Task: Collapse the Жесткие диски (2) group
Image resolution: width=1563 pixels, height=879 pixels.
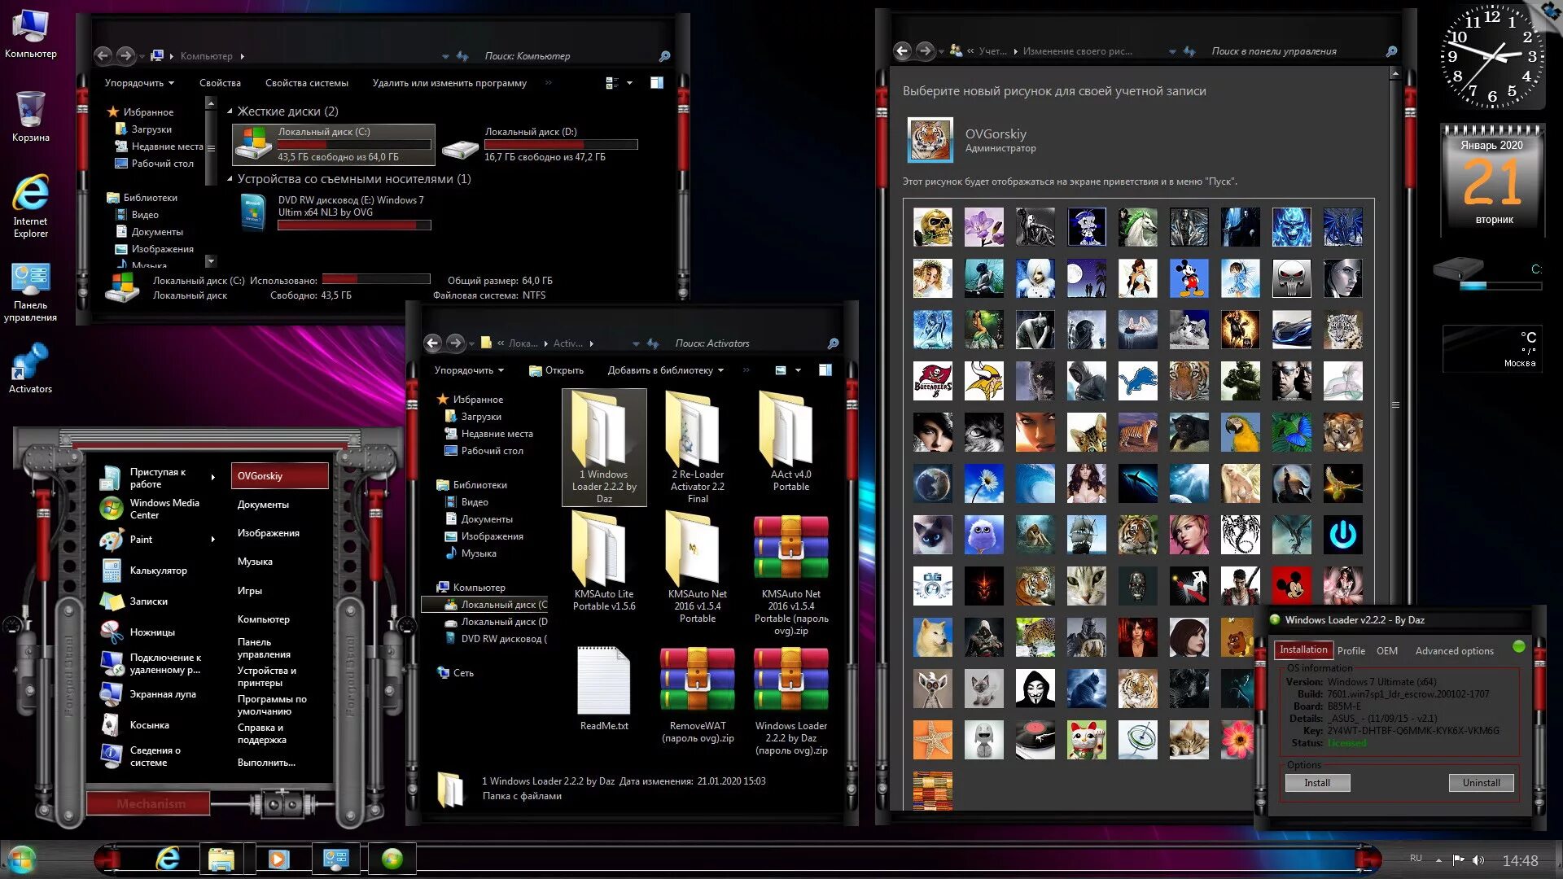Action: 230,112
